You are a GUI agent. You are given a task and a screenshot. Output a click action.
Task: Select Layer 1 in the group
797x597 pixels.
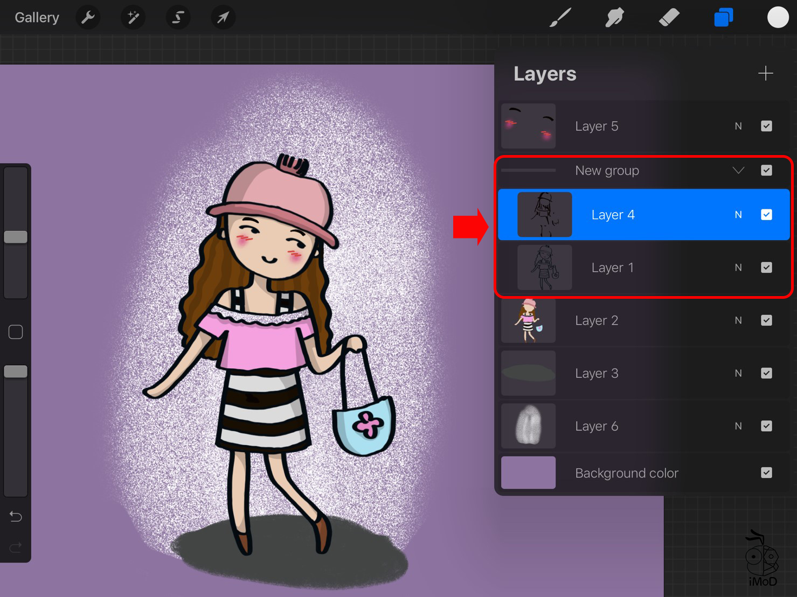pos(612,268)
